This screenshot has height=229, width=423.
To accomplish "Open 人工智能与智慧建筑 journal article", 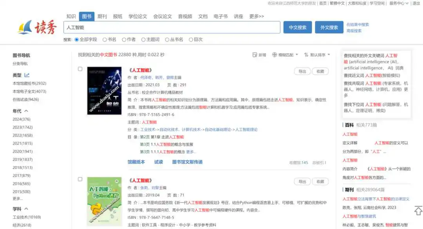I will 359,216.
